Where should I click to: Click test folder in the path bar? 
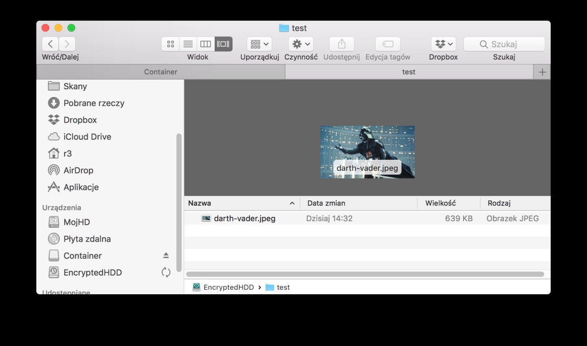(x=278, y=287)
